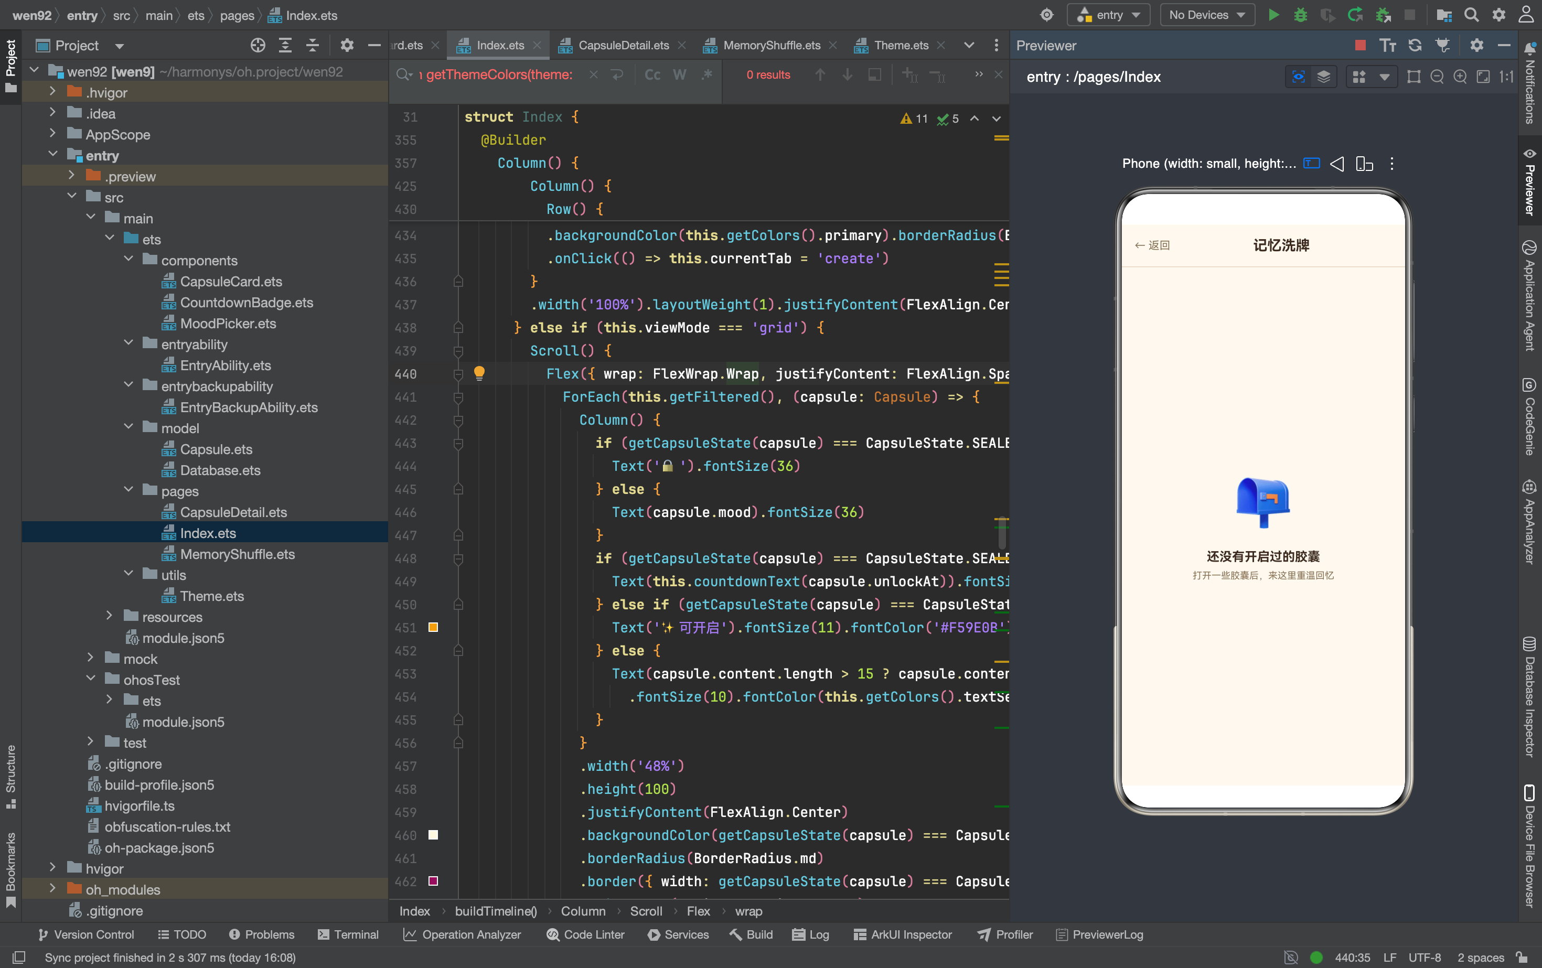The image size is (1542, 968).
Task: Click the 11 warnings indicator in the editor
Action: (x=914, y=119)
